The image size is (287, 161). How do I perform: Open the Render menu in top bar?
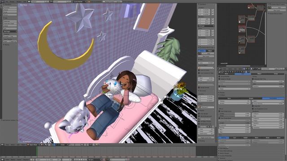[12, 1]
